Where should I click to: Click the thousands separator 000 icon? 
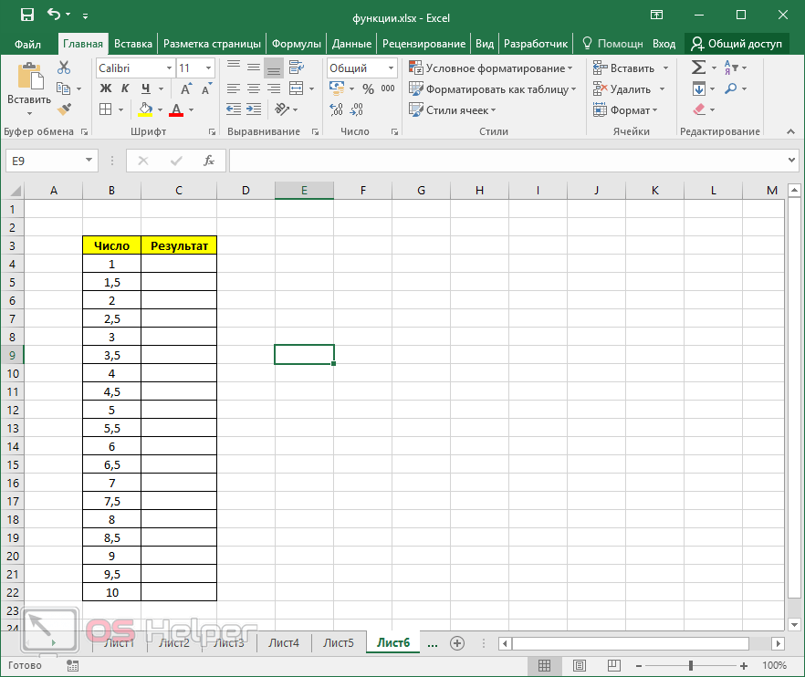388,89
